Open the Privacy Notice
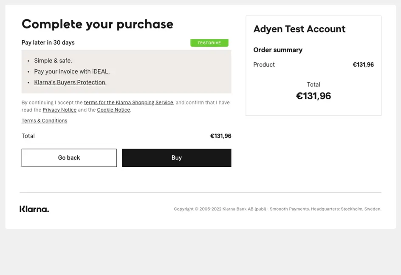The height and width of the screenshot is (275, 401). point(59,109)
